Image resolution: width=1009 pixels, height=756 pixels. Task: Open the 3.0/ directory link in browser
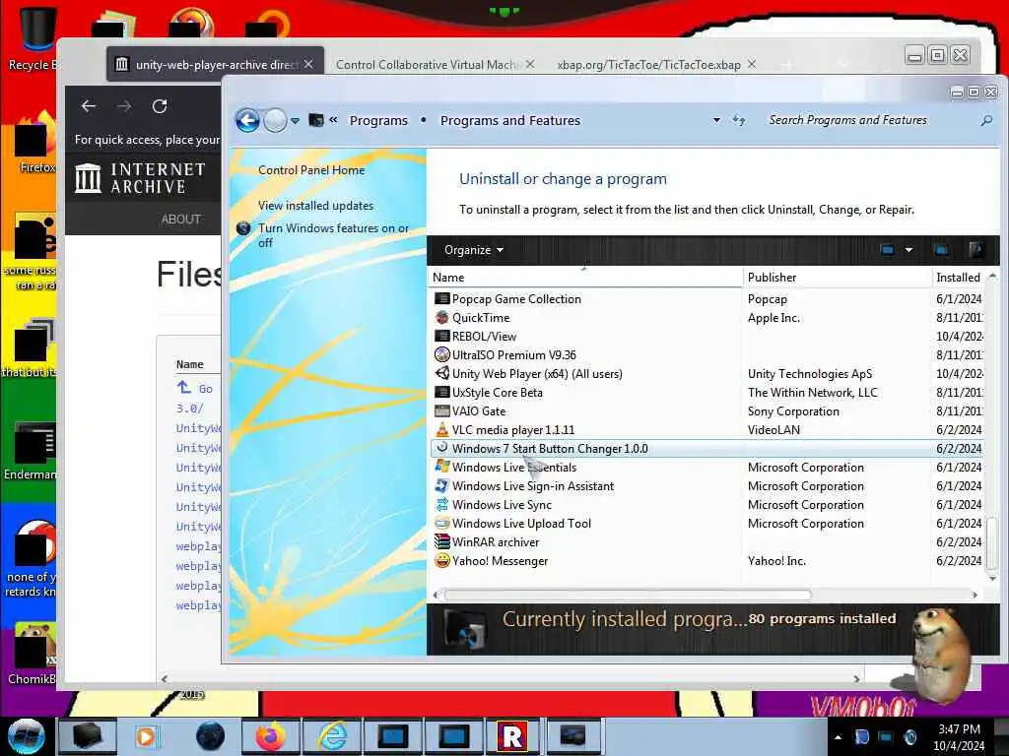pyautogui.click(x=190, y=409)
